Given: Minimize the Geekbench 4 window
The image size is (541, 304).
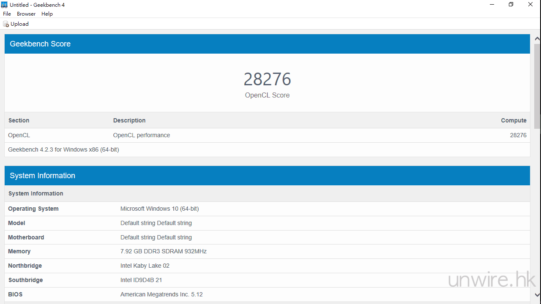Looking at the screenshot, I should tap(492, 5).
